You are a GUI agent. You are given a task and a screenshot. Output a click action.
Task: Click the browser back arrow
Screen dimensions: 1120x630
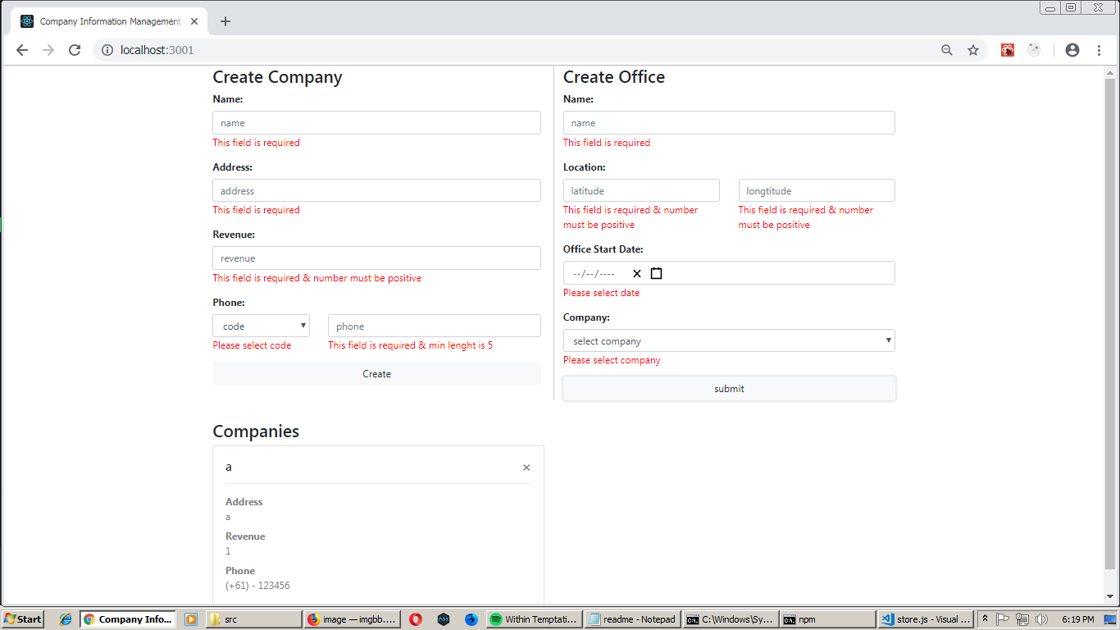tap(22, 50)
